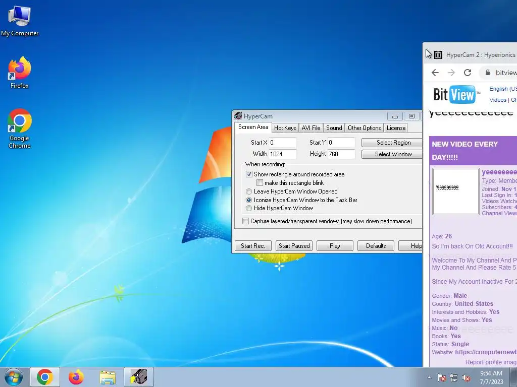Select the Google Chrome desktop shortcut

click(20, 128)
